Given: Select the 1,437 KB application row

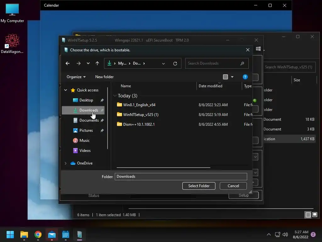Looking at the screenshot, I should (290, 139).
